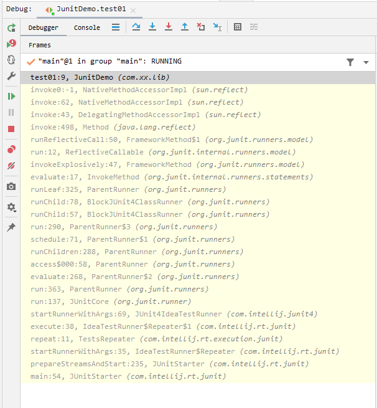Image resolution: width=377 pixels, height=408 pixels.
Task: Open View Breakpoints icon
Action: click(x=11, y=149)
